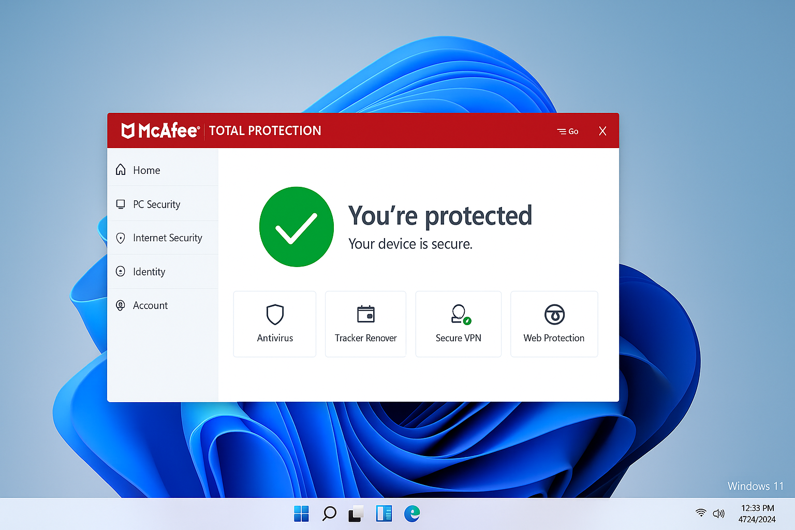
Task: Open the Internet Security section
Action: 167,238
